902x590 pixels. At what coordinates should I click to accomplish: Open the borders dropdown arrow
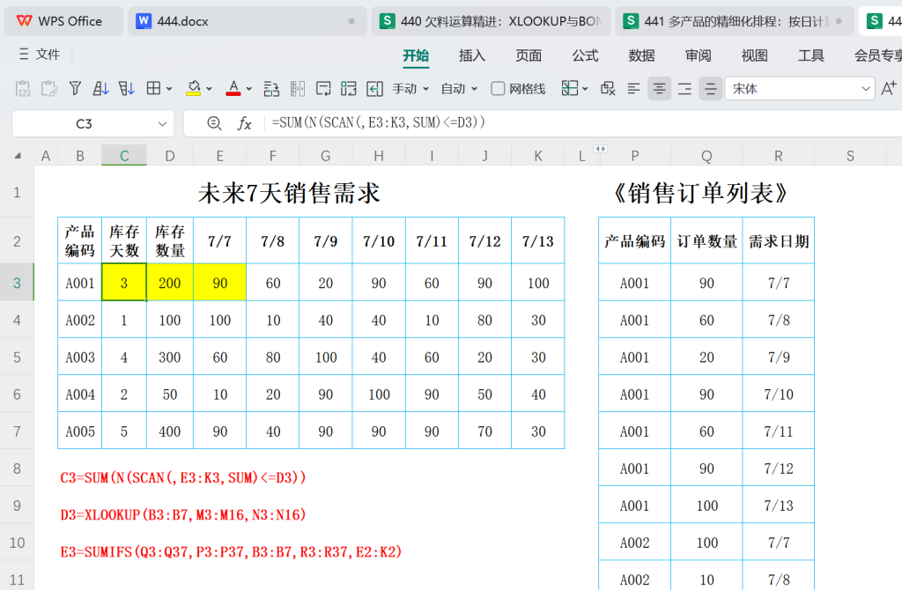(x=169, y=89)
